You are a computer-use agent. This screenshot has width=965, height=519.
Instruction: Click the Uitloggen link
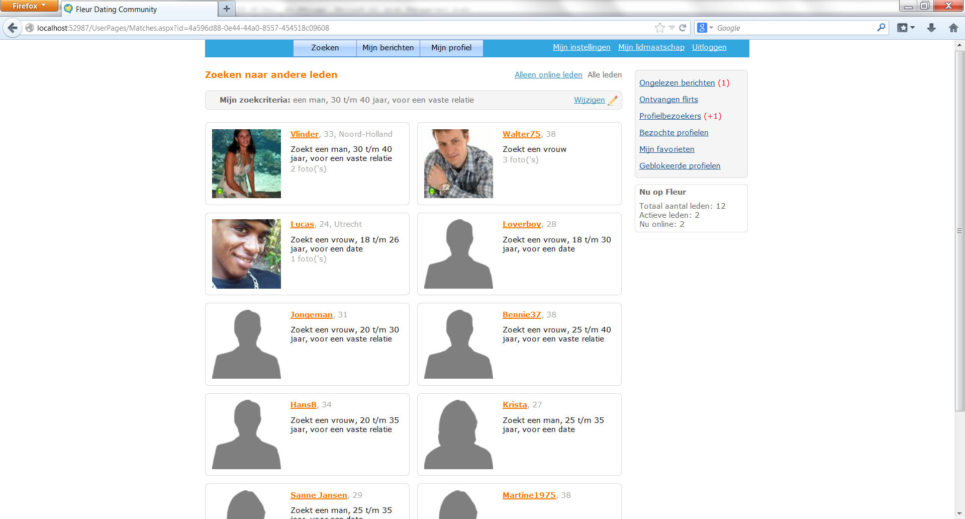(709, 47)
